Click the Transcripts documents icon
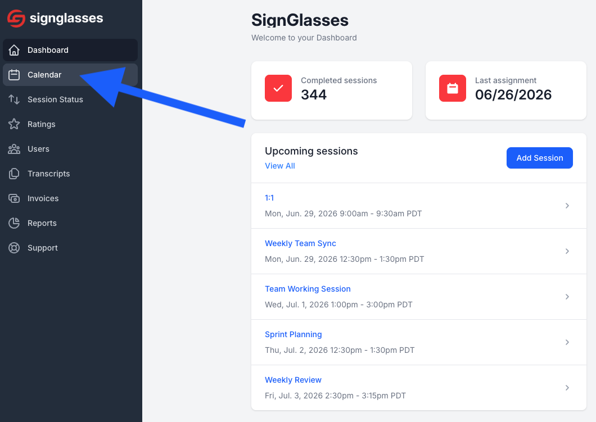 (14, 174)
